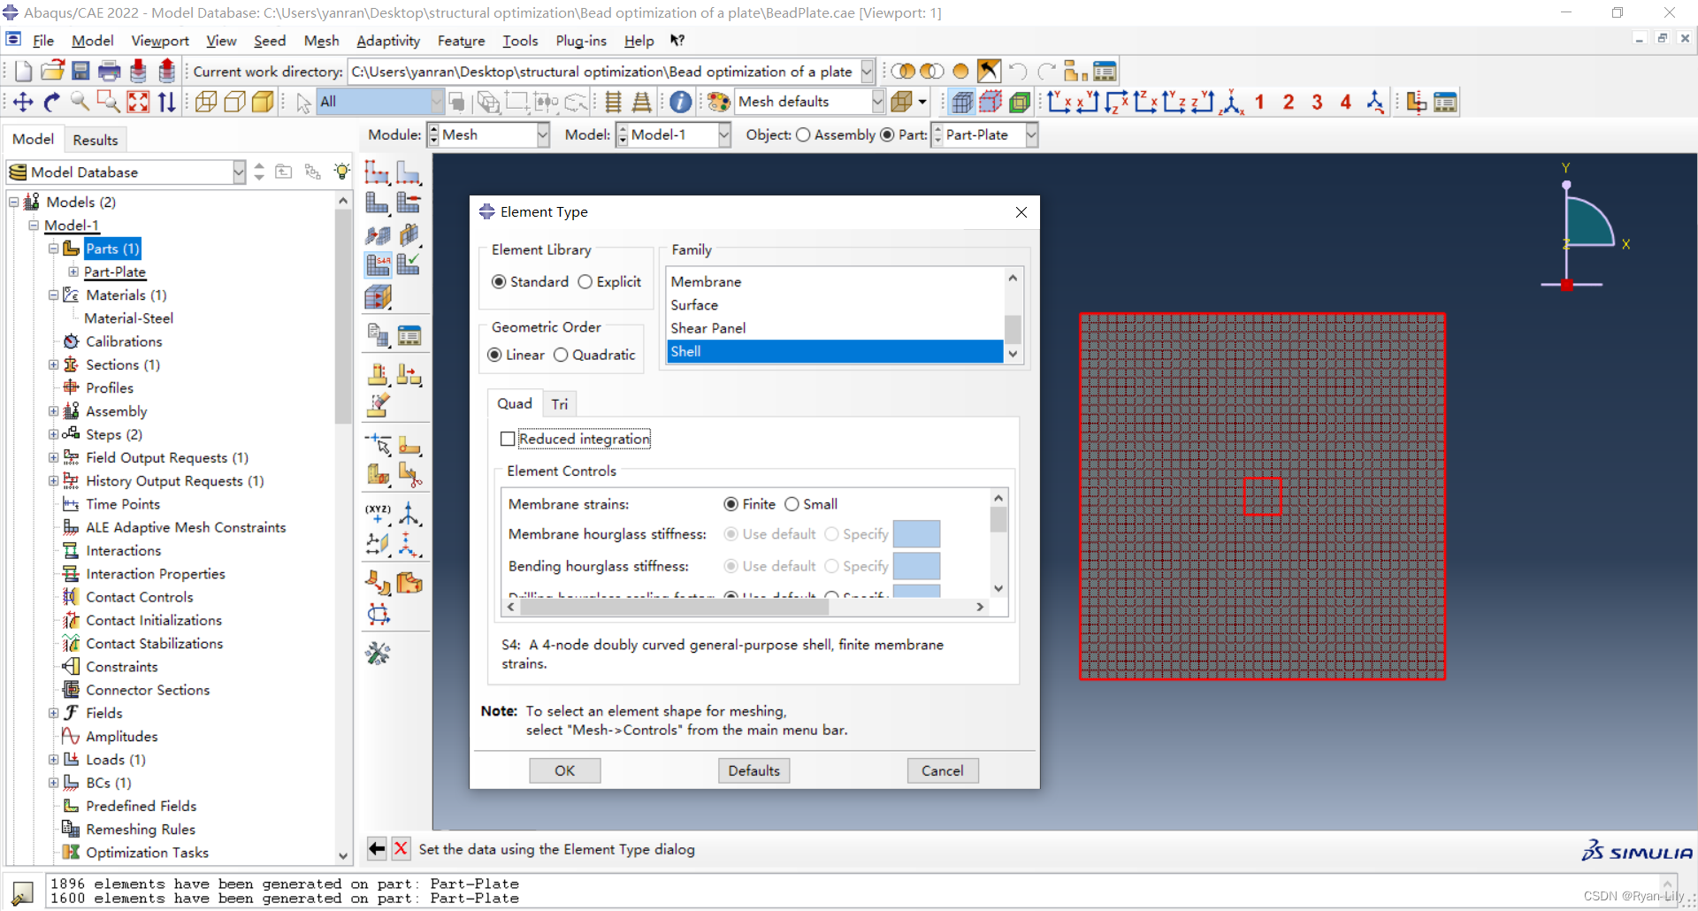
Task: Click the Verify Mesh tool
Action: [x=409, y=264]
